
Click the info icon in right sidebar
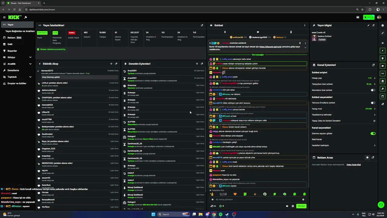point(383,25)
